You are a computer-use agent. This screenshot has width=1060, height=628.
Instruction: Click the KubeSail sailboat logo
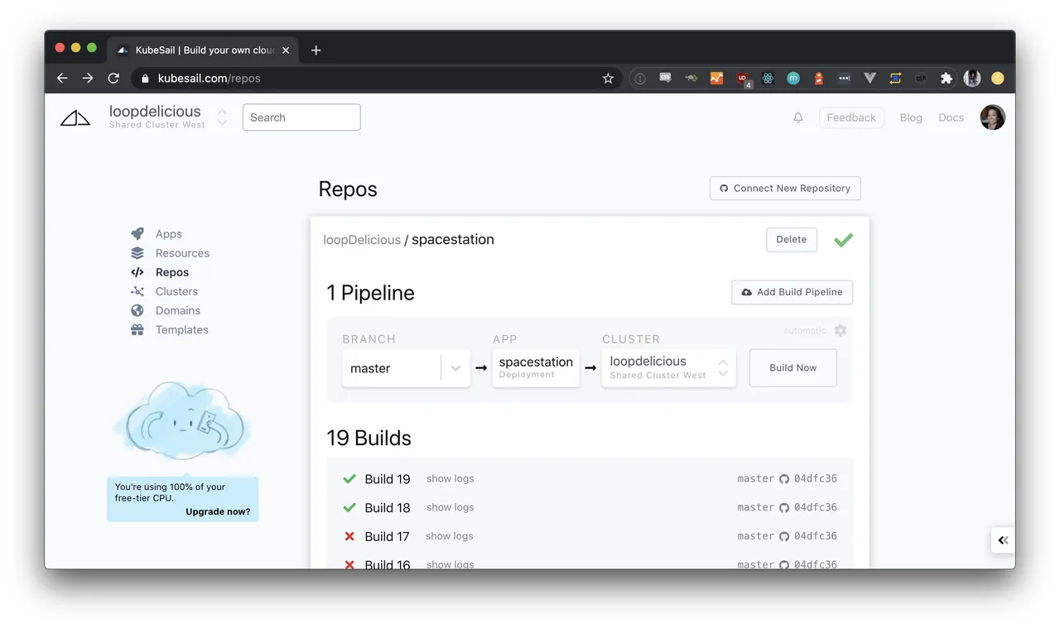(75, 118)
